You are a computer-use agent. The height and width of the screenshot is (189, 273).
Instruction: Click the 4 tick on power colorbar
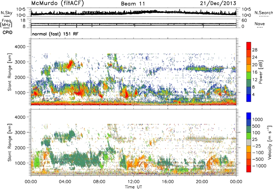pos(253,95)
